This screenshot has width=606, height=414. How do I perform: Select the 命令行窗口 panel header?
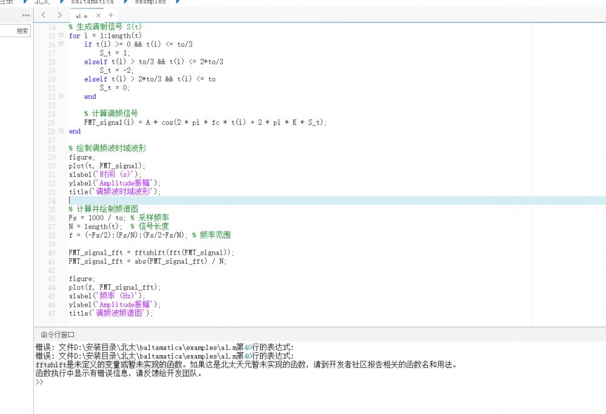click(58, 334)
